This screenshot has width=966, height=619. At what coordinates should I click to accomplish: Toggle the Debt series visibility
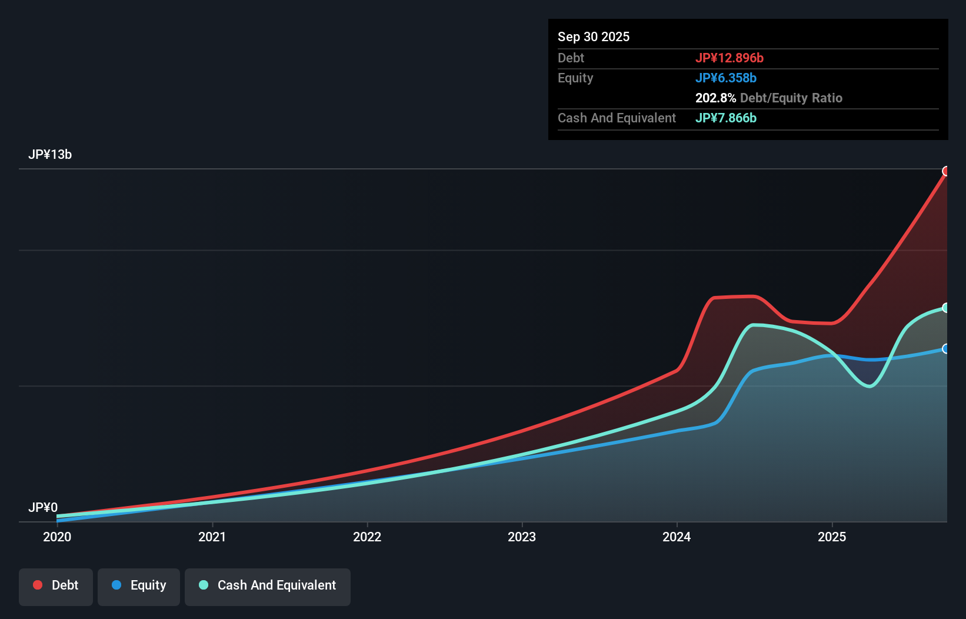tap(55, 585)
